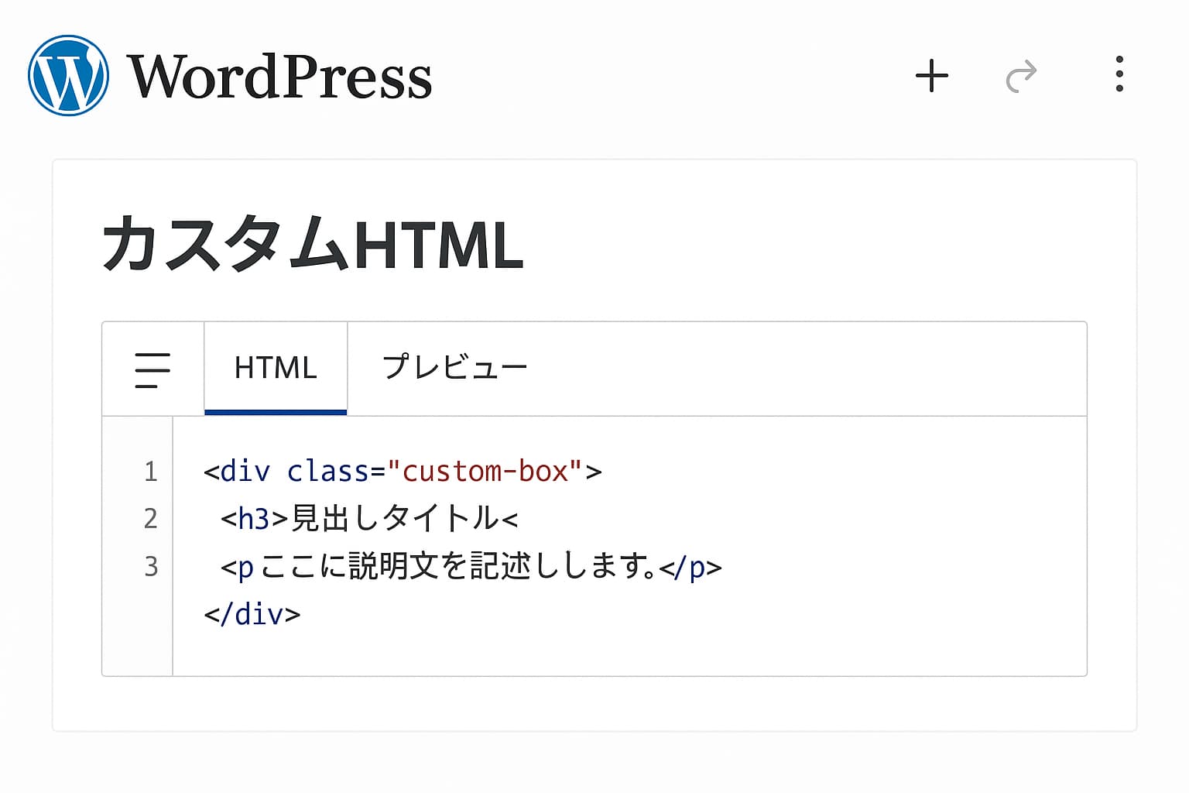Click line number 2 in the gutter
1189x793 pixels.
[149, 519]
